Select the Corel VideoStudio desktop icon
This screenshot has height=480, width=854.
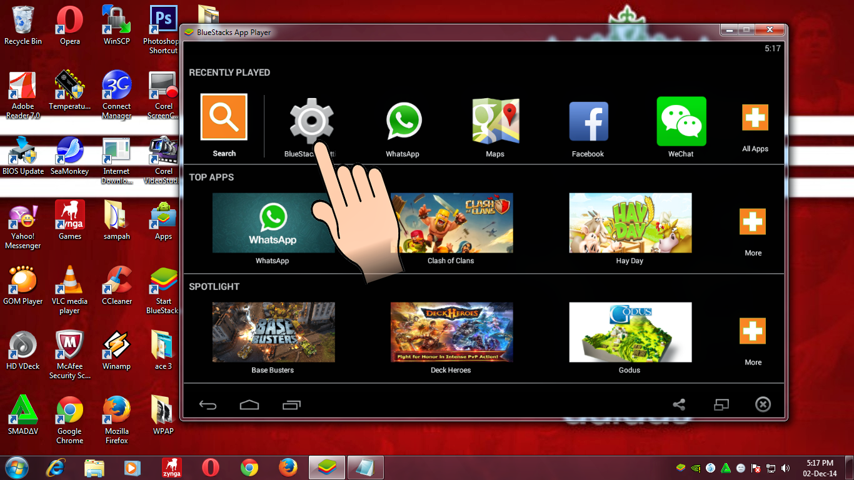pyautogui.click(x=163, y=160)
